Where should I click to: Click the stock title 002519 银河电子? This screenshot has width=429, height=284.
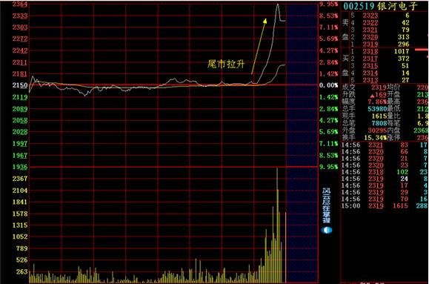click(x=380, y=6)
